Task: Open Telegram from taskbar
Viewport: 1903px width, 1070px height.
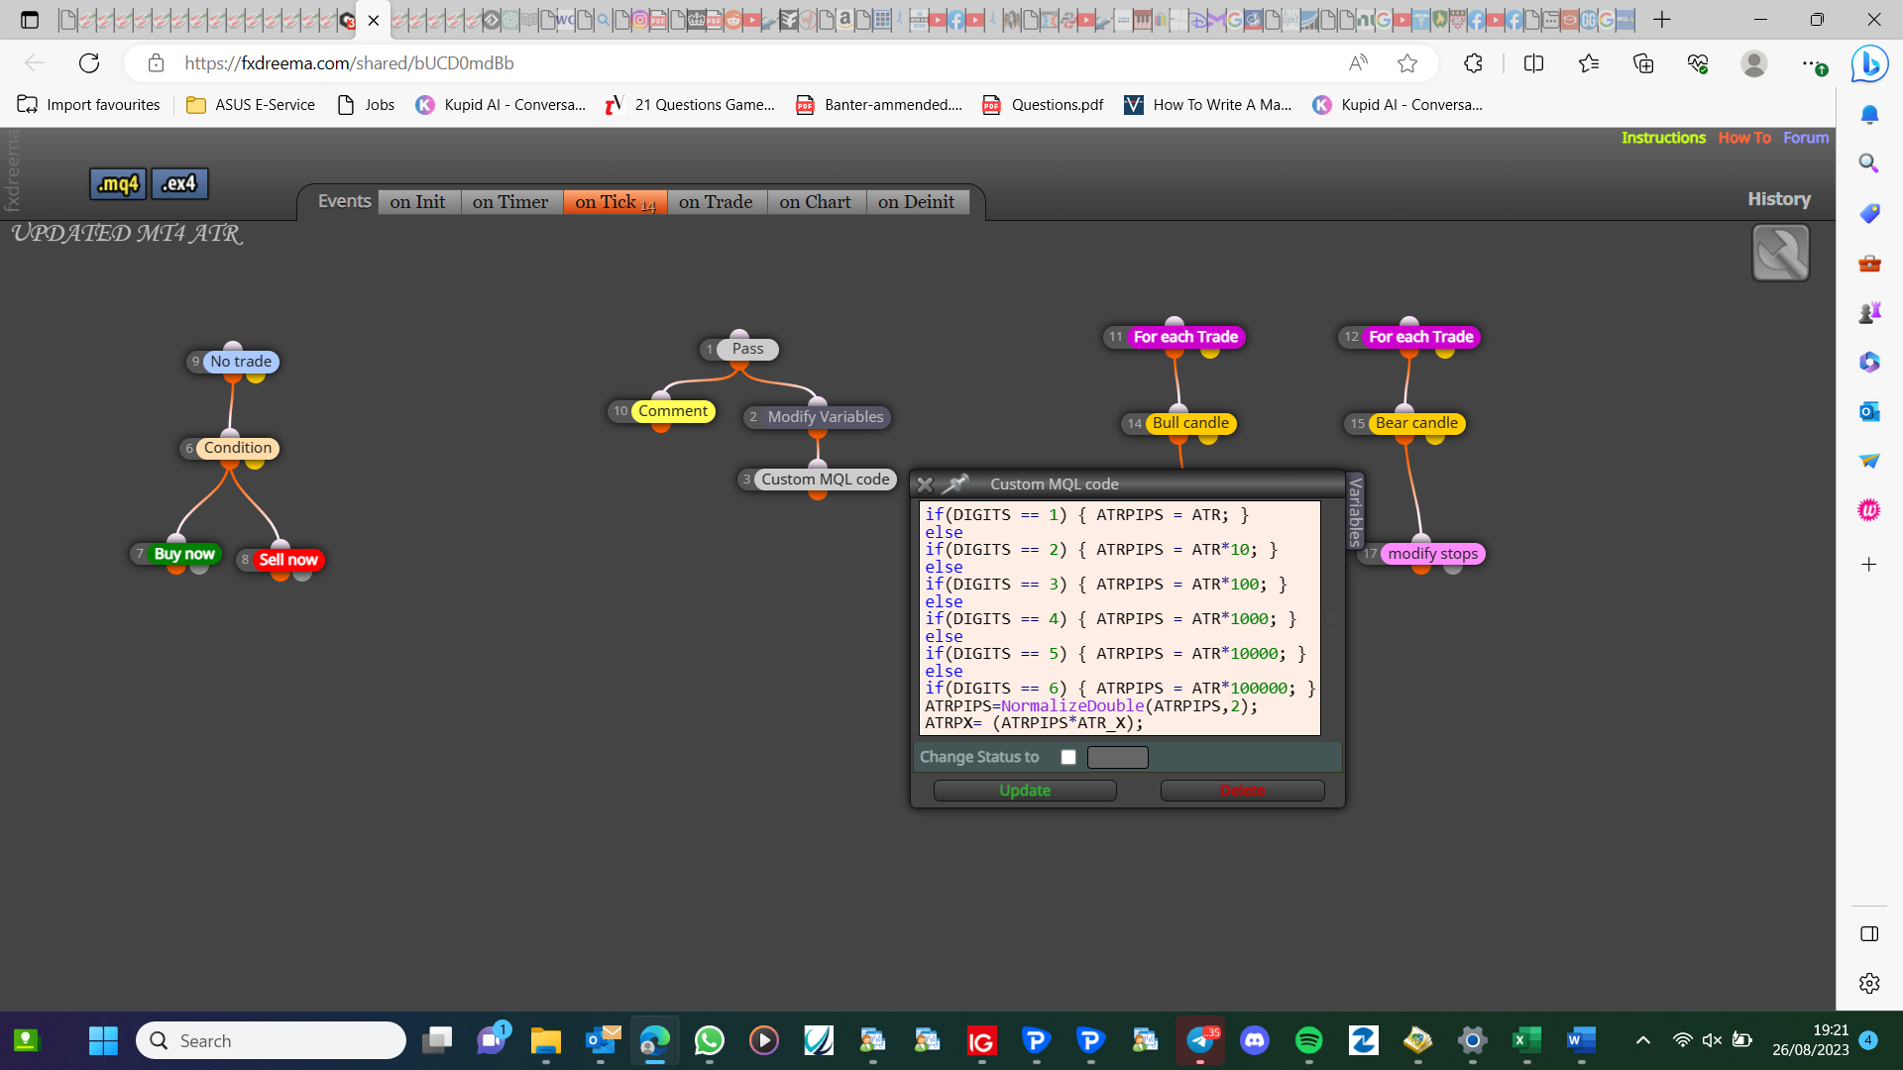Action: pos(1200,1040)
